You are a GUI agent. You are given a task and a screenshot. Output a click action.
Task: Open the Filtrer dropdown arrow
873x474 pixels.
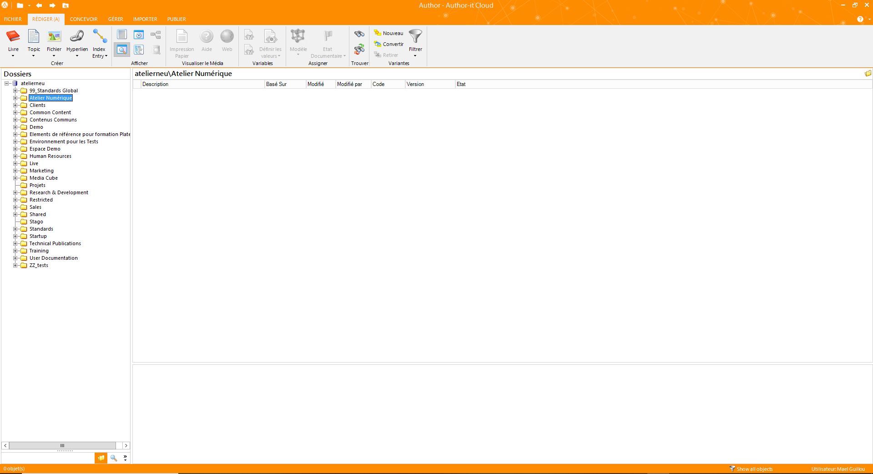coord(415,56)
